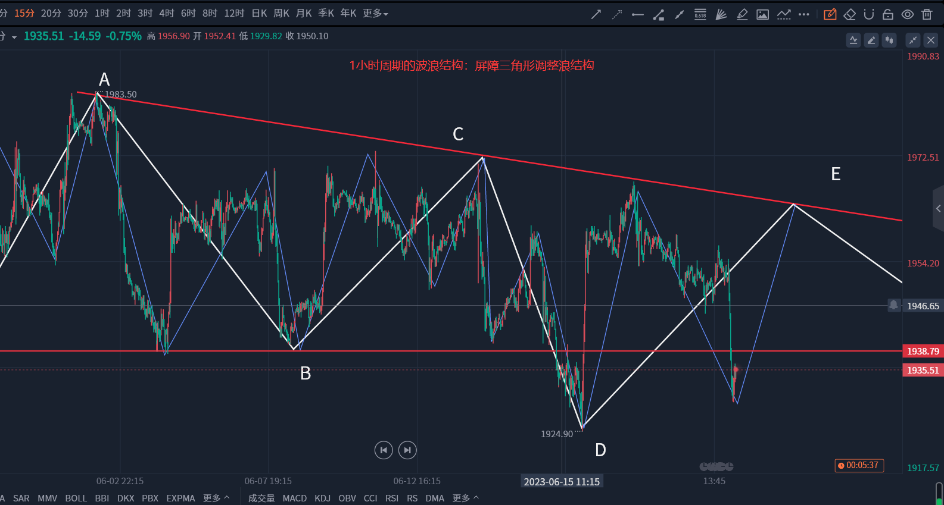Screen dimensions: 944x505
Task: Select the 0.618 Fibonacci retracement tool
Action: click(x=700, y=14)
